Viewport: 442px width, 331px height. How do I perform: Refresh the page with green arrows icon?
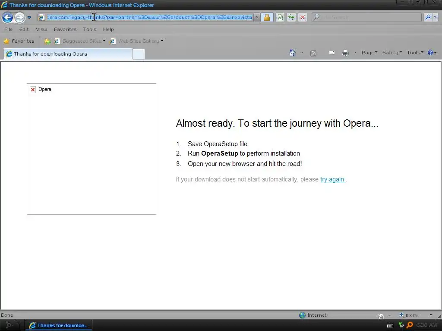[x=291, y=17]
